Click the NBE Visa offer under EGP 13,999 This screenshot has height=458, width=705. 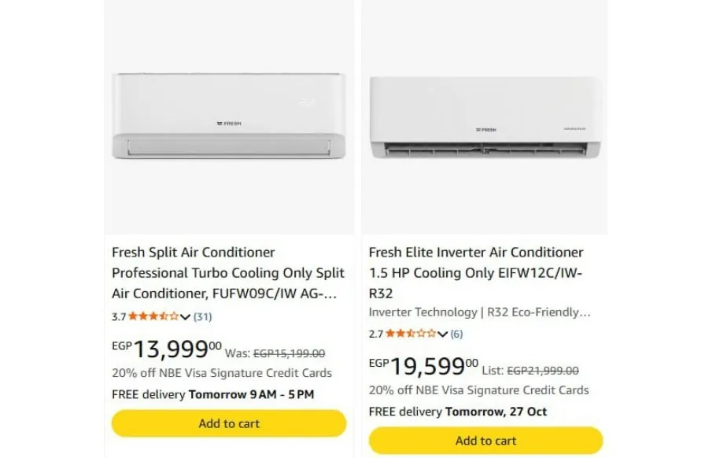pos(222,373)
